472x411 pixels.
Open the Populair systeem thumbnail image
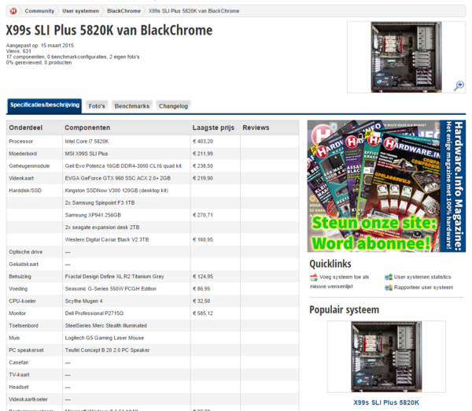pos(386,357)
